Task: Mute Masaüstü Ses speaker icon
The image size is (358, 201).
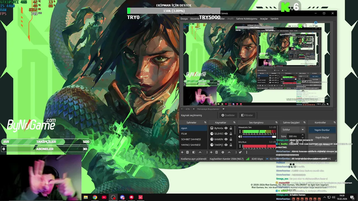Action: [240, 137]
